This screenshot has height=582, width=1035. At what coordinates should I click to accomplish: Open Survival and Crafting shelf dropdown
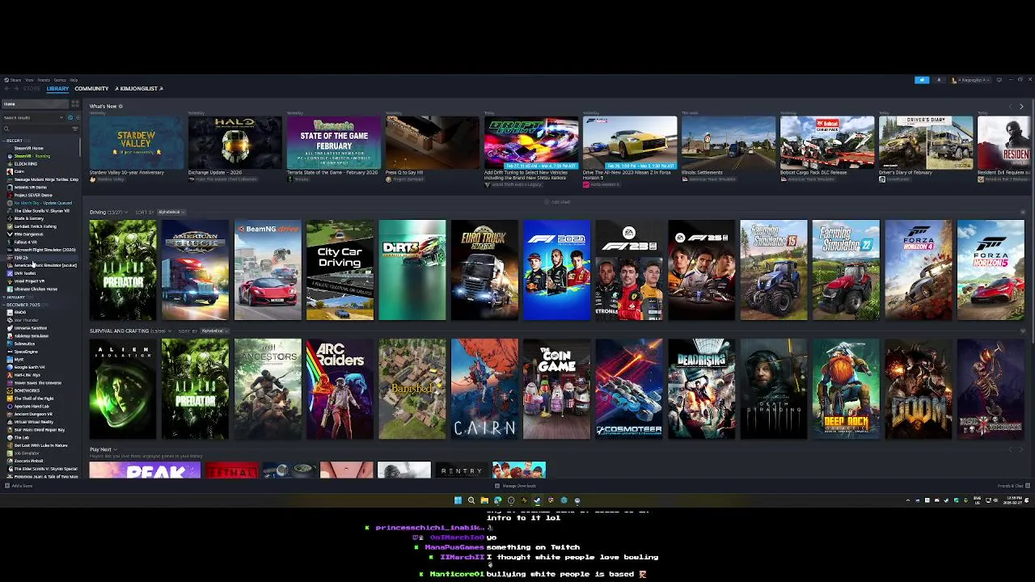(170, 331)
